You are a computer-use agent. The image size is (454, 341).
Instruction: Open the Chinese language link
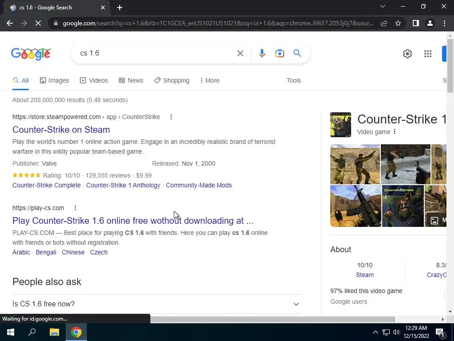pos(73,252)
